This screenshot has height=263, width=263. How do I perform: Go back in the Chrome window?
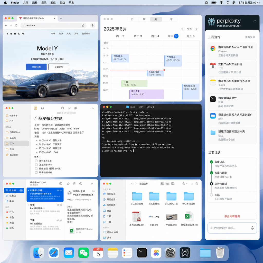pyautogui.click(x=6, y=25)
